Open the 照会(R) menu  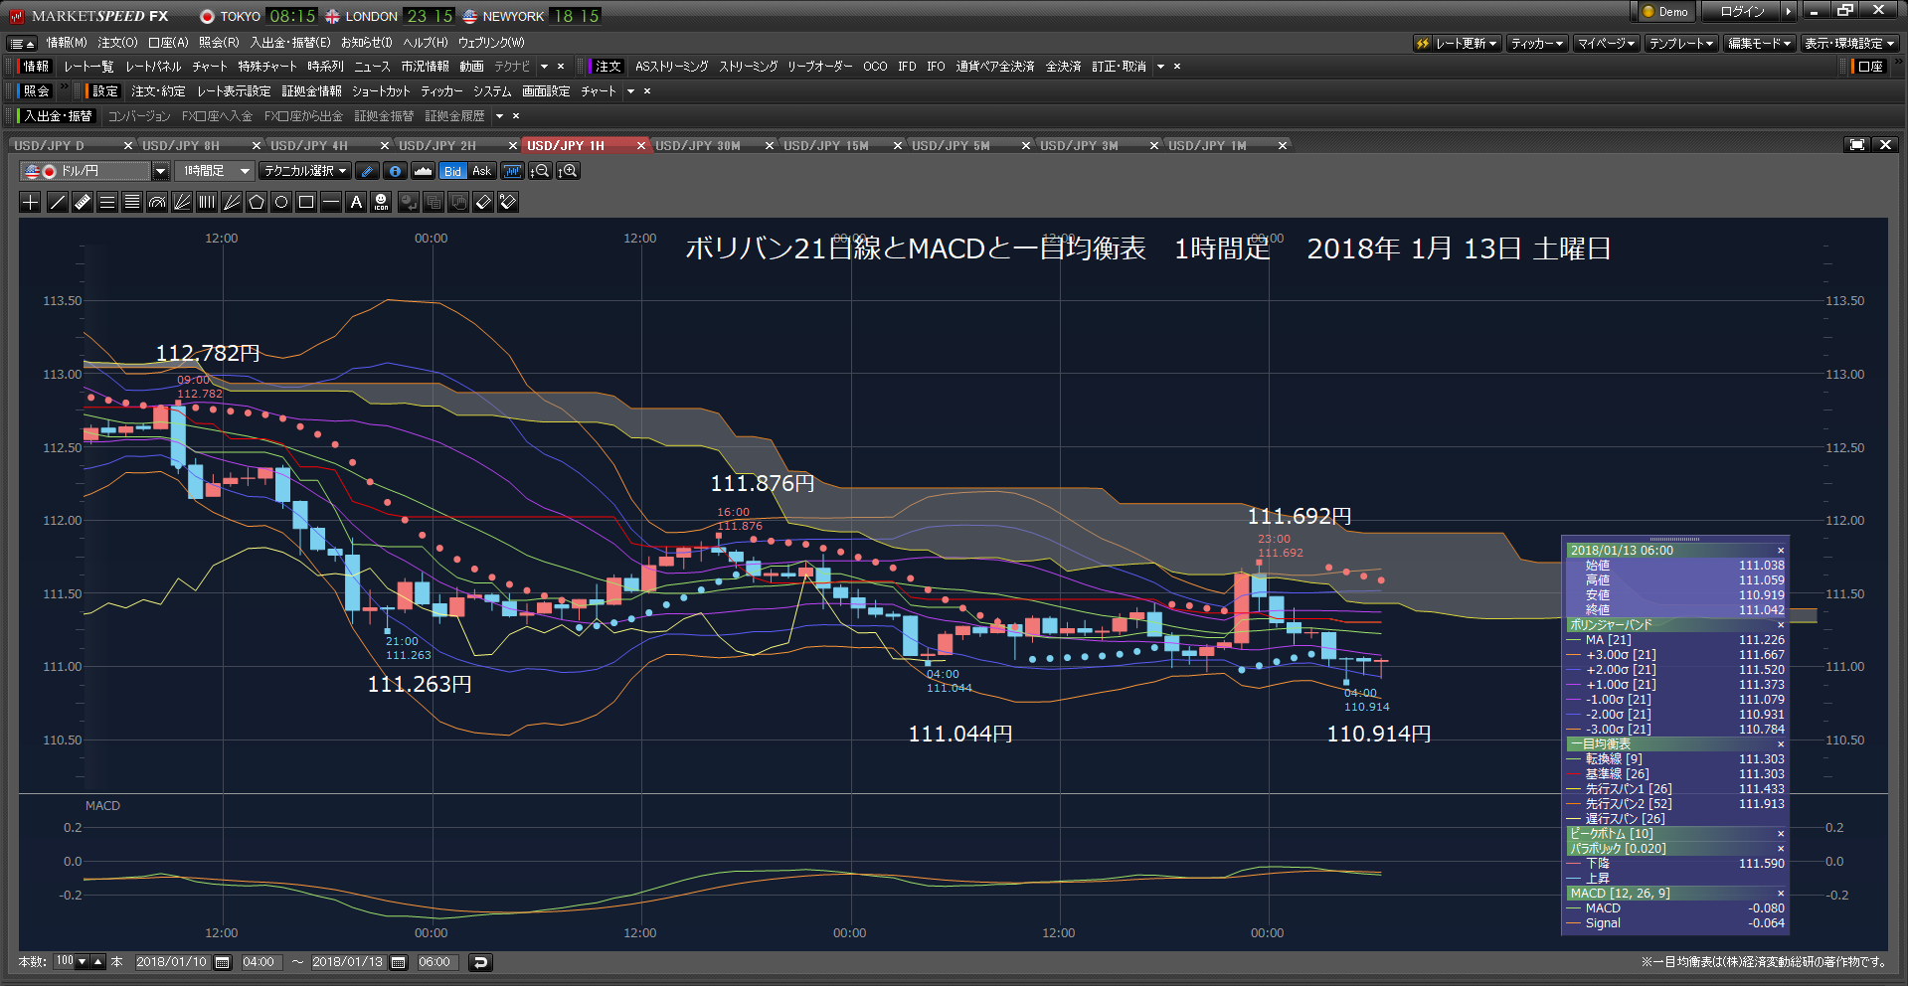[219, 43]
